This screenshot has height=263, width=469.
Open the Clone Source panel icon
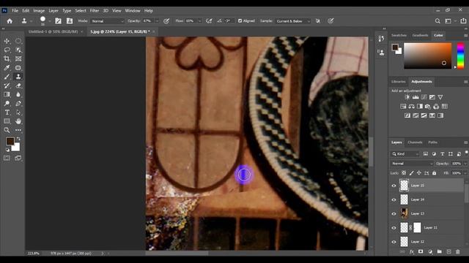70,21
